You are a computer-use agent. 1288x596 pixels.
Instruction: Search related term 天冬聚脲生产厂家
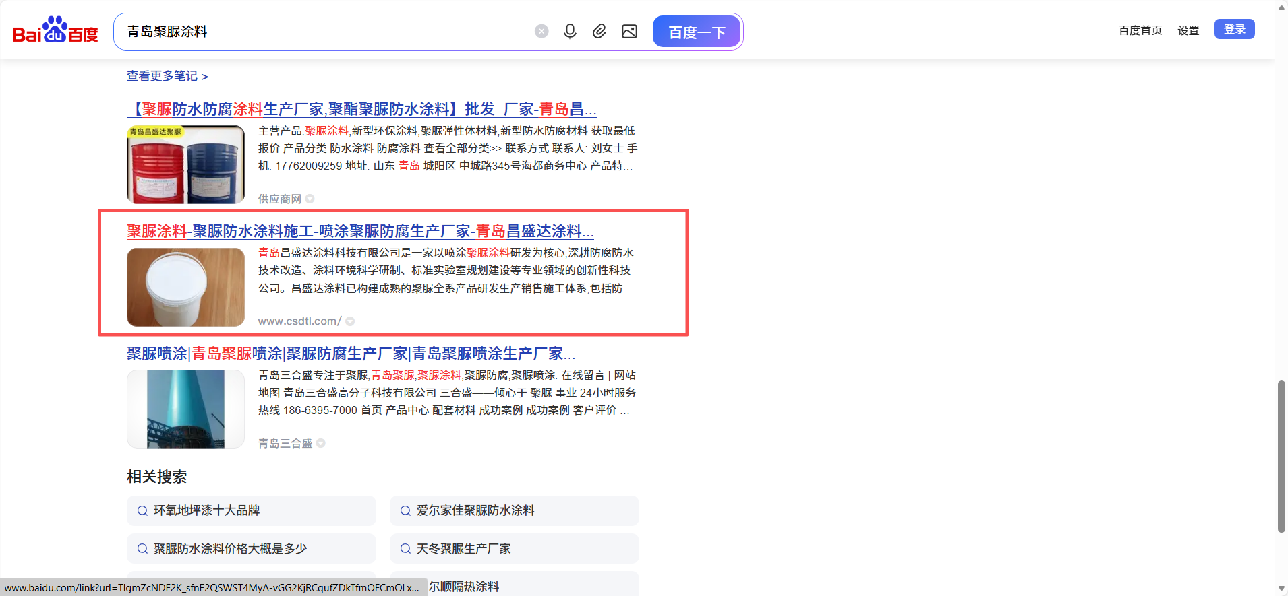[x=514, y=548]
